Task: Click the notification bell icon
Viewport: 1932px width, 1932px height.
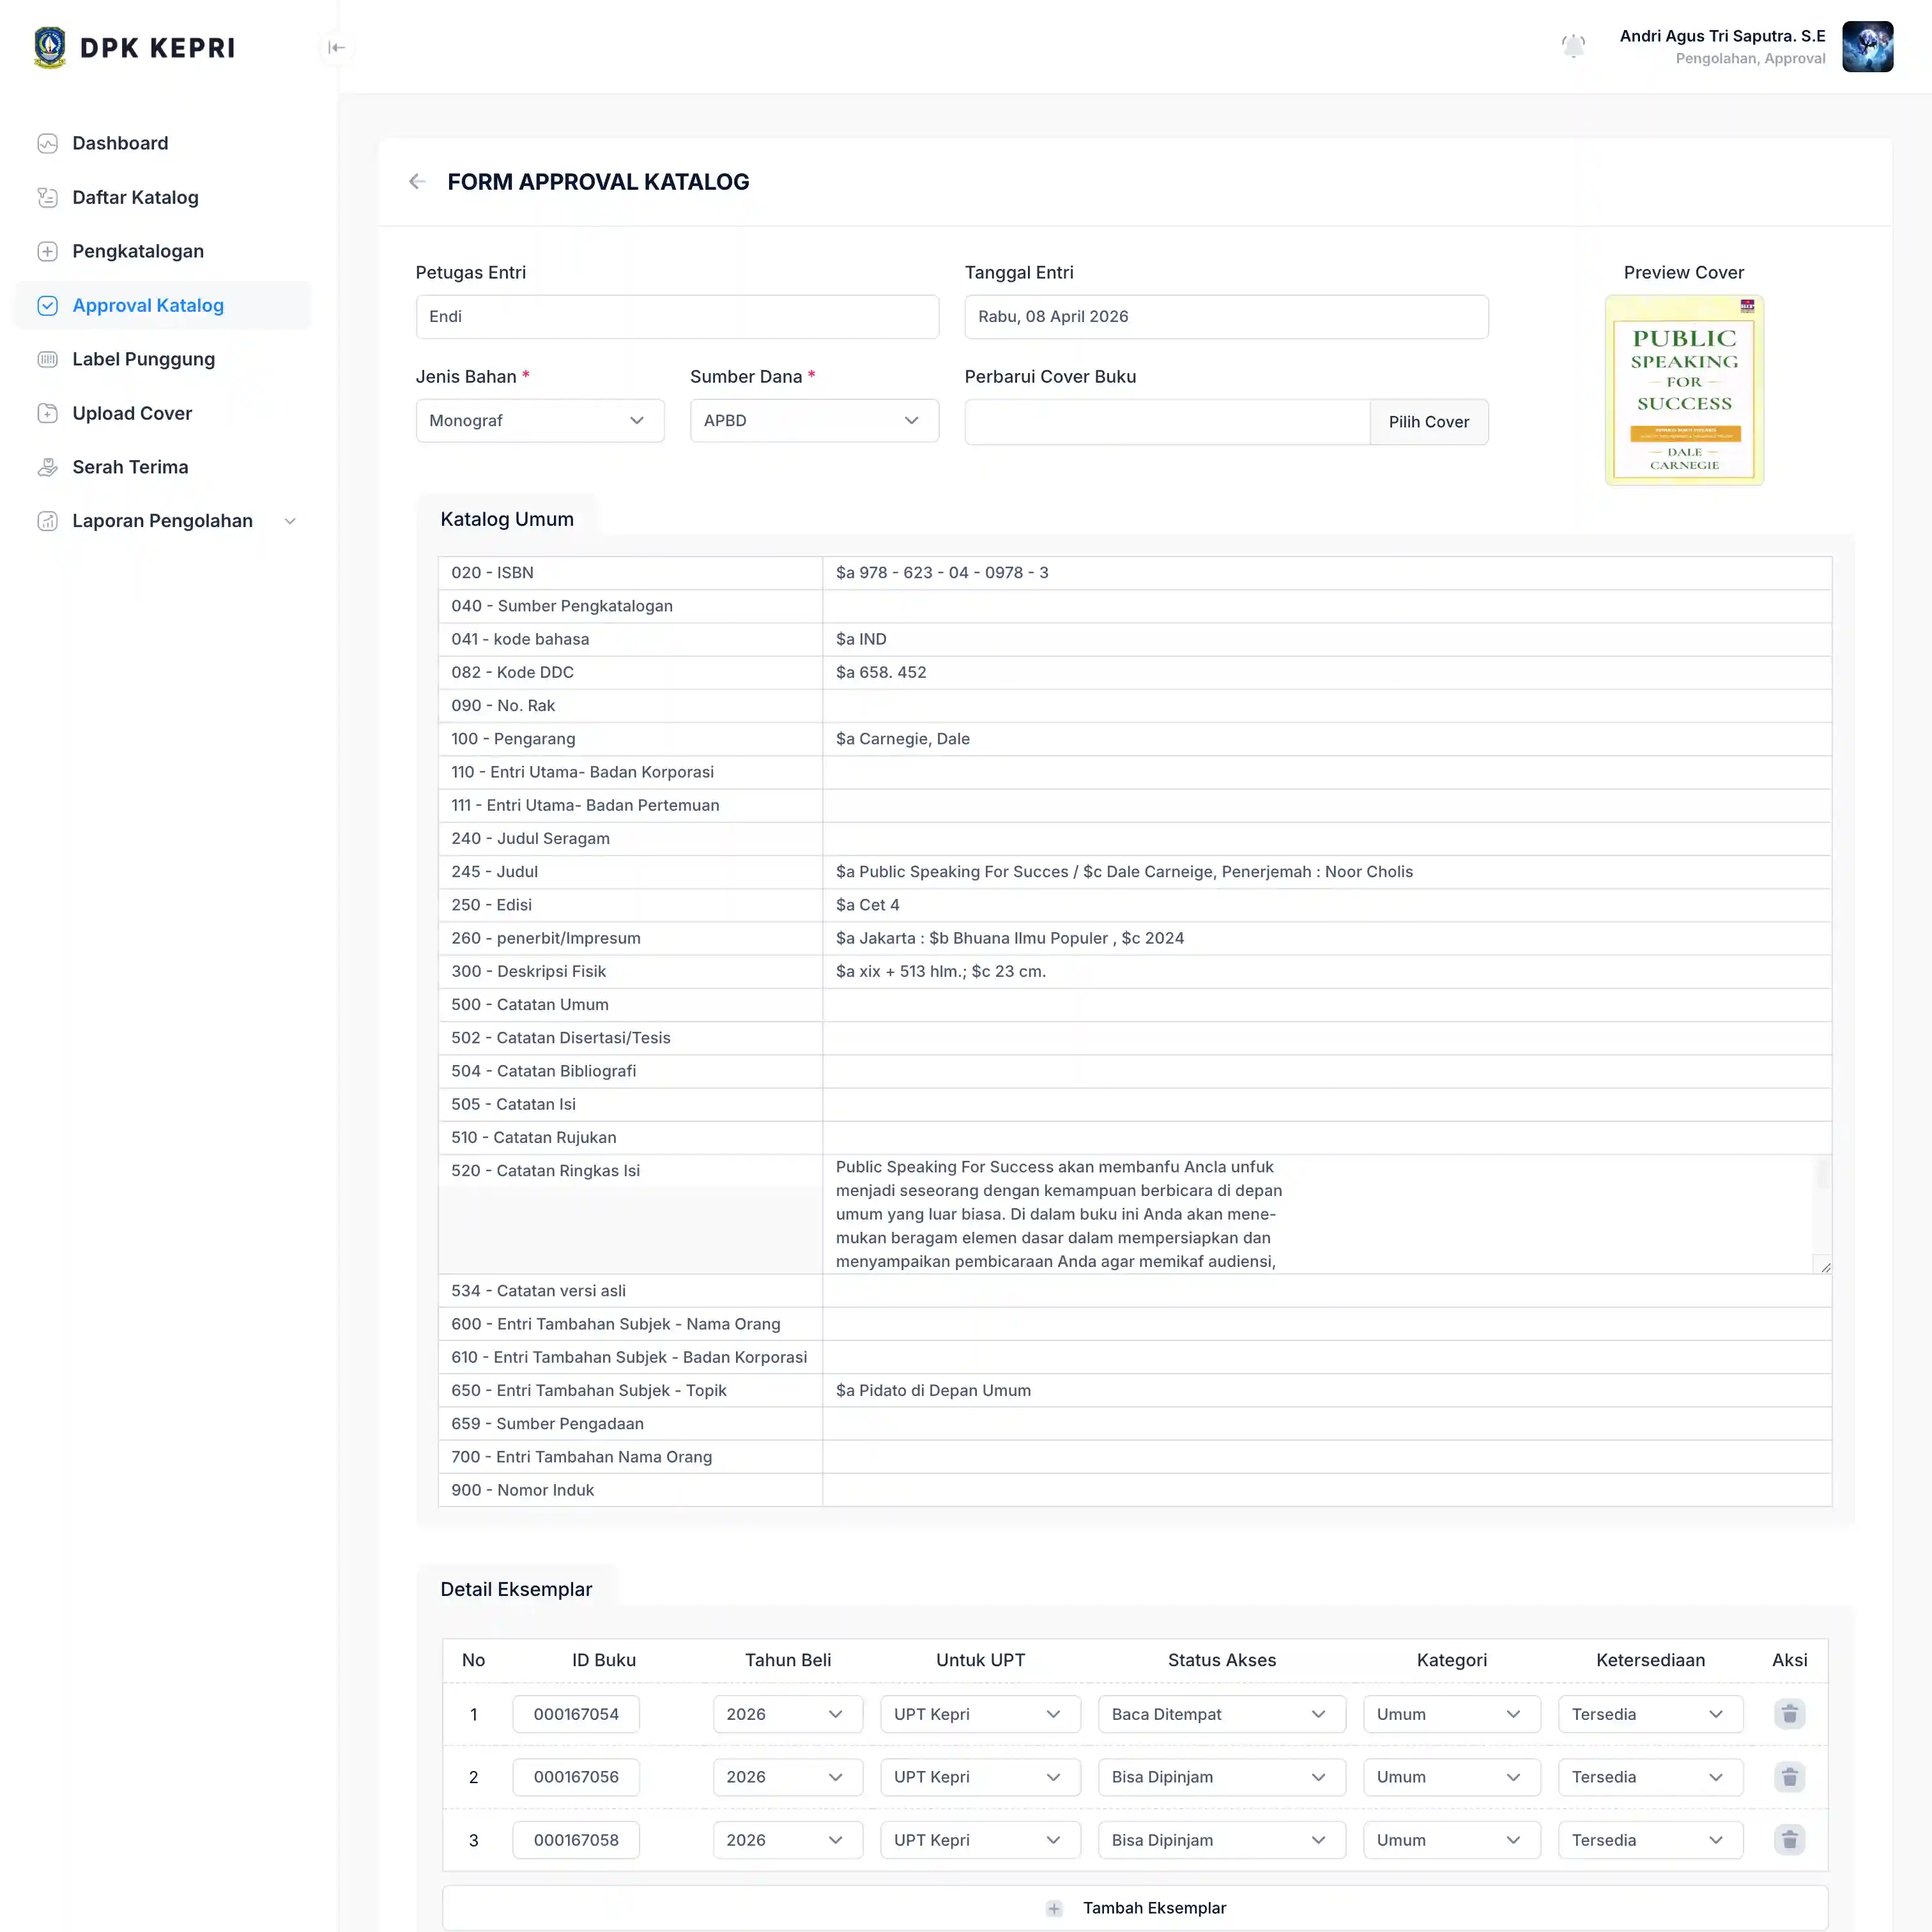Action: 1573,46
